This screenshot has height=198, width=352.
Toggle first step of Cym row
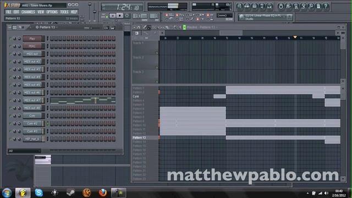coord(52,116)
